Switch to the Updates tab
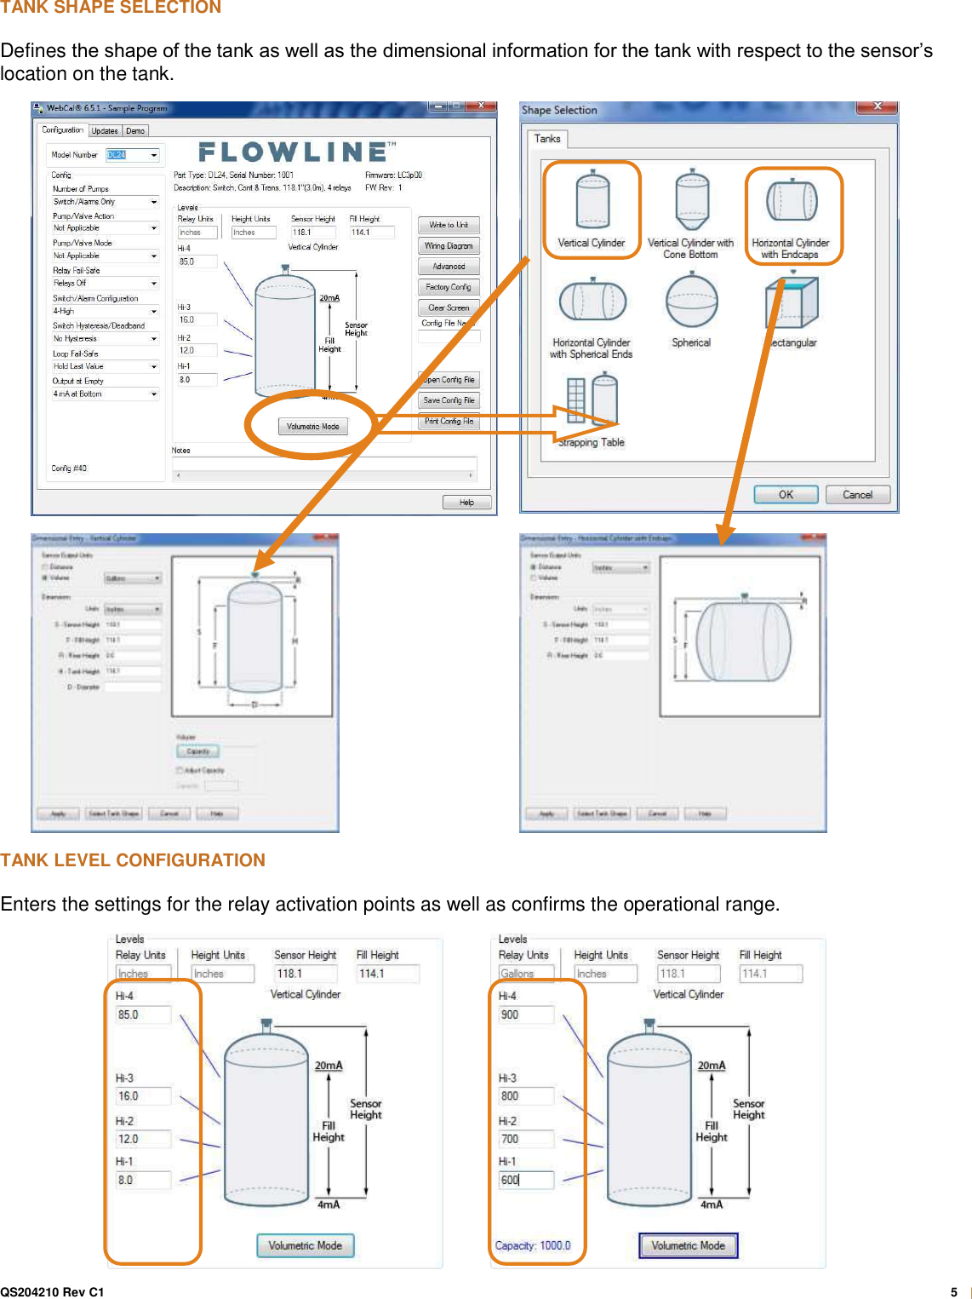 [105, 130]
